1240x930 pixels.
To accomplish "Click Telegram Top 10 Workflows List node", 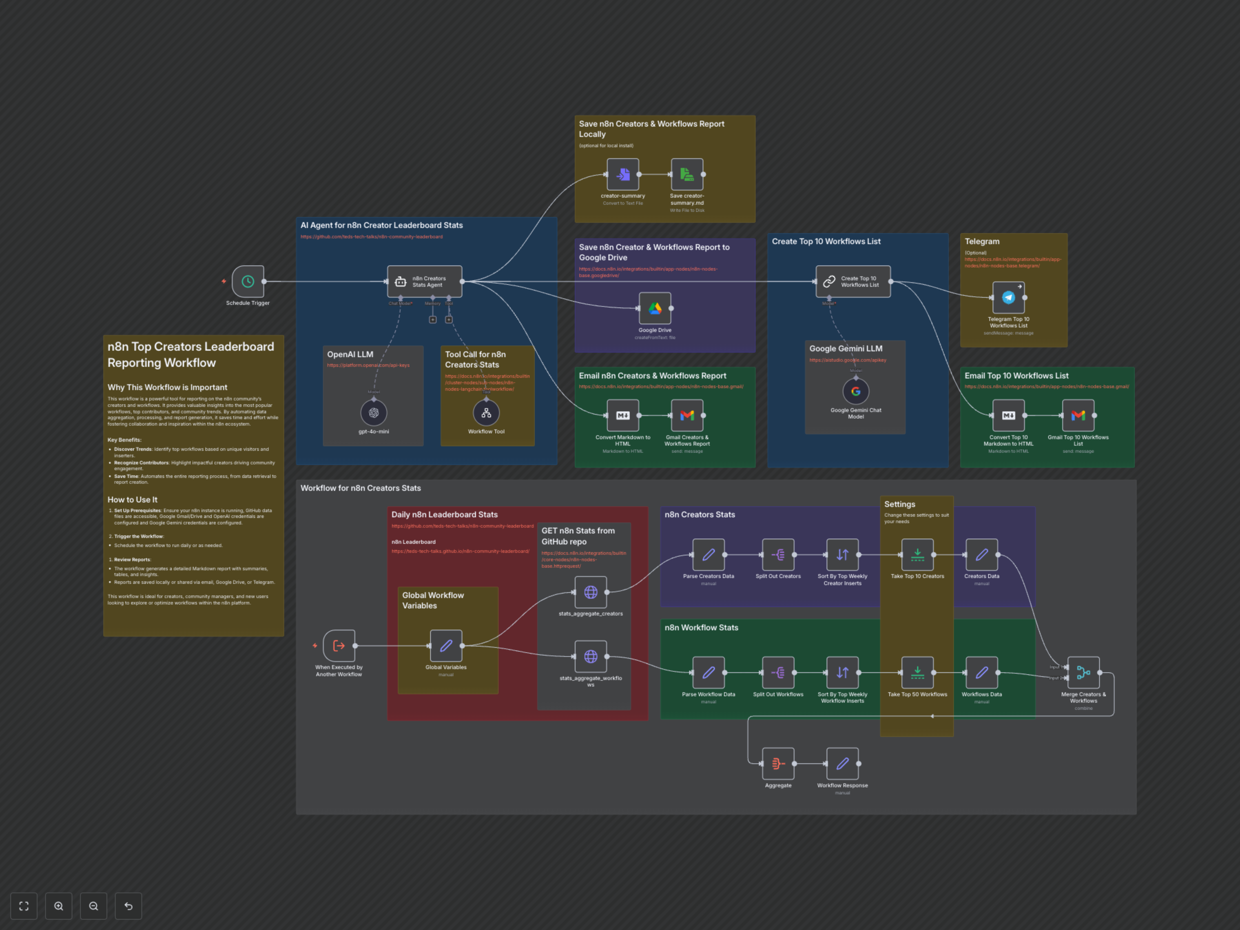I will pyautogui.click(x=1008, y=298).
